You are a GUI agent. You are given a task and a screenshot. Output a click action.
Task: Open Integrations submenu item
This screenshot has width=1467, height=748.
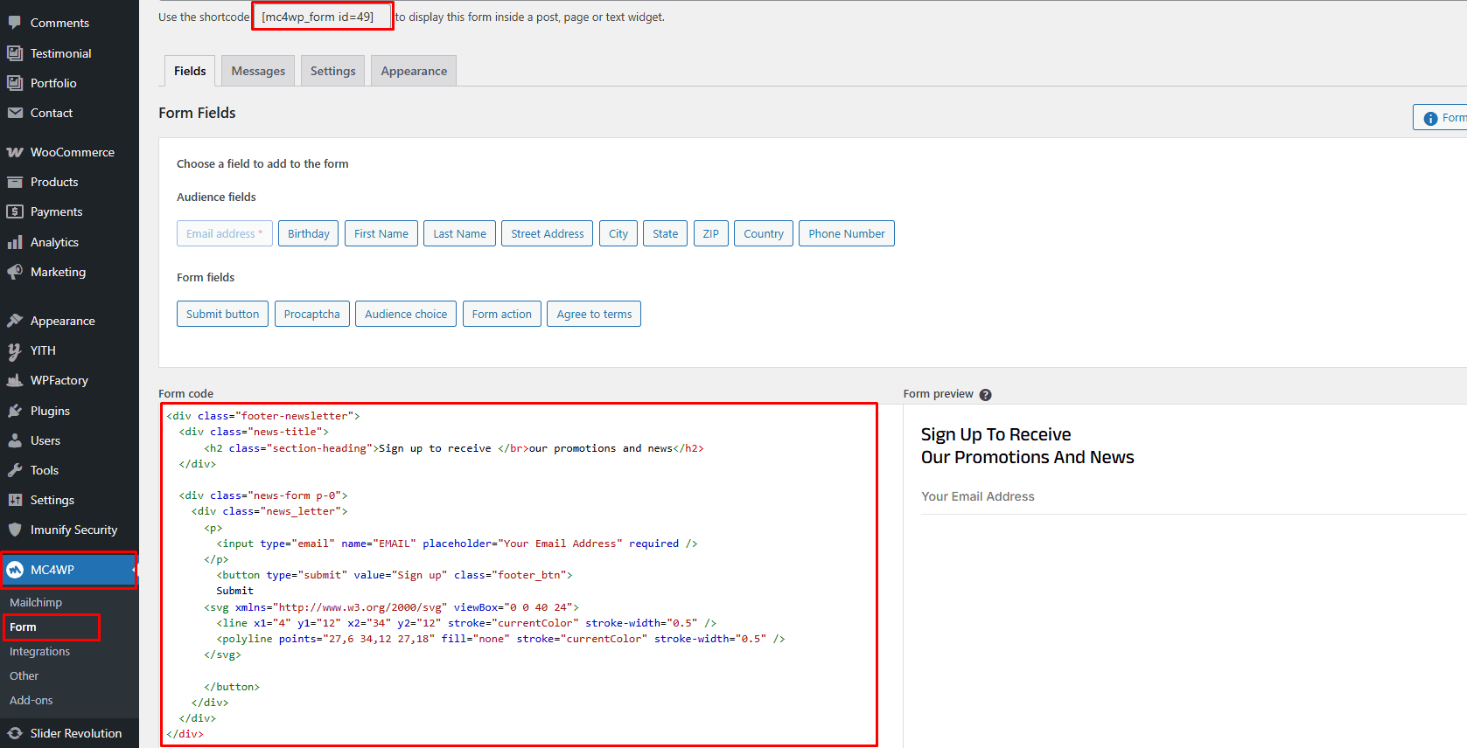click(x=39, y=652)
